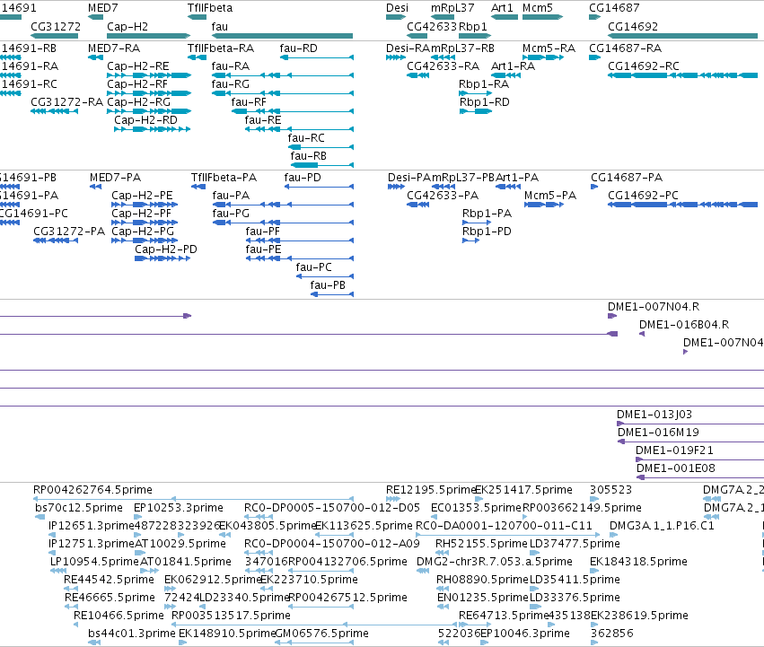Click protein label fau-PB
Screen dimensions: 764x647
click(x=328, y=286)
